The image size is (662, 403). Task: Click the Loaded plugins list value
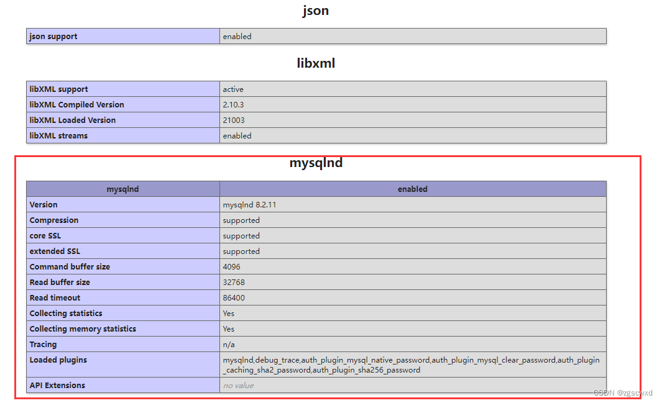click(411, 365)
